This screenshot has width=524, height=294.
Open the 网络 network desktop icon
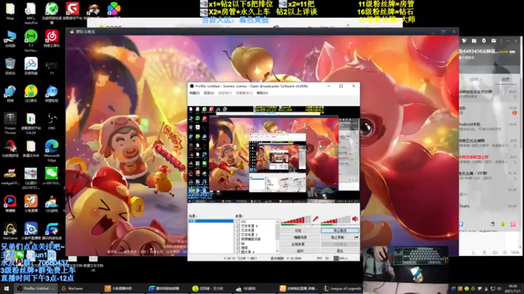click(10, 93)
